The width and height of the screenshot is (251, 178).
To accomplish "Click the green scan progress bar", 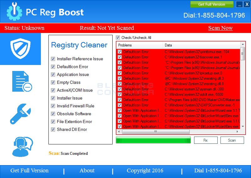I will click(x=153, y=140).
